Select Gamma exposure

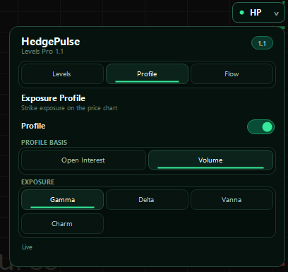62,200
